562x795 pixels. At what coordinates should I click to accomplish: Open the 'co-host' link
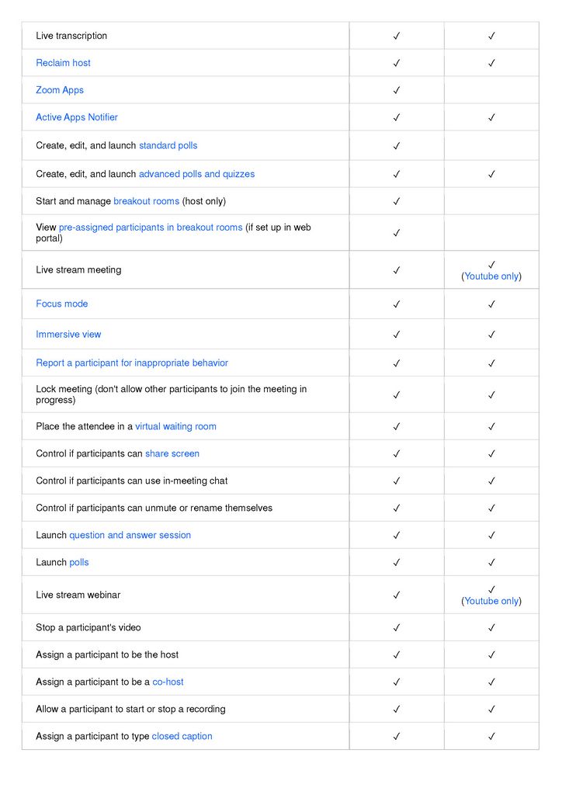(x=168, y=682)
